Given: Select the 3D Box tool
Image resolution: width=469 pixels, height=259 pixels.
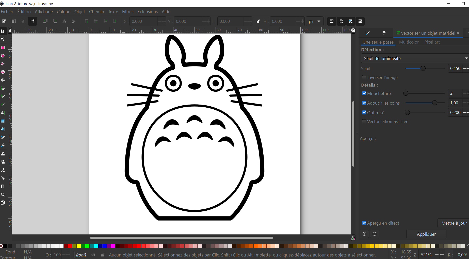Looking at the screenshot, I should (3, 72).
